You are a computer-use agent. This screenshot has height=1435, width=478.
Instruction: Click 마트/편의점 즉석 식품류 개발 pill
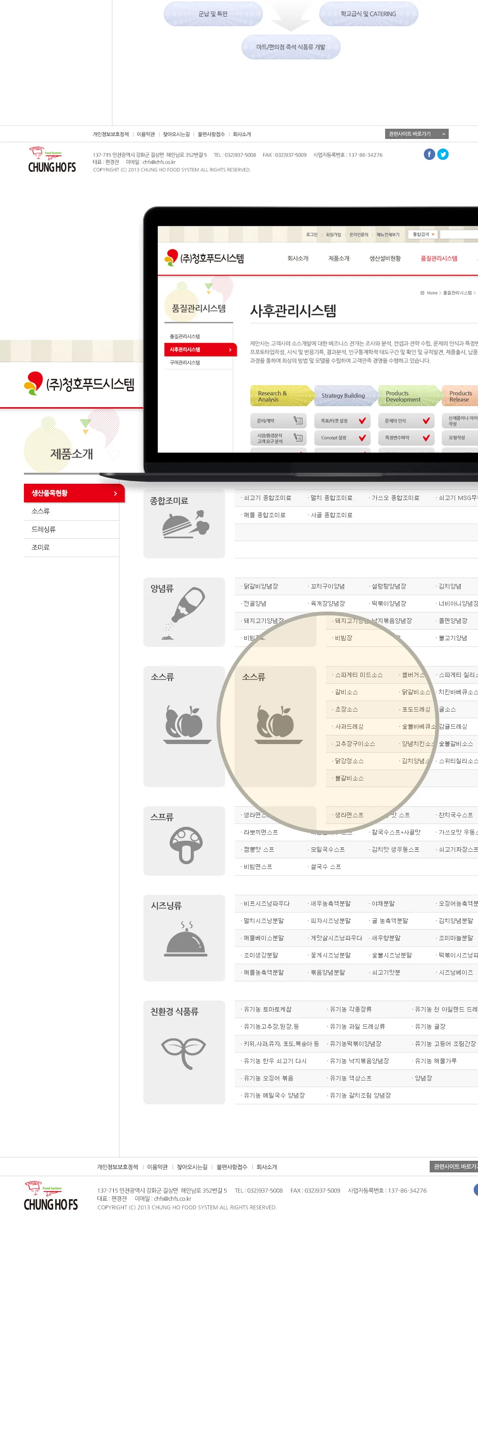291,47
